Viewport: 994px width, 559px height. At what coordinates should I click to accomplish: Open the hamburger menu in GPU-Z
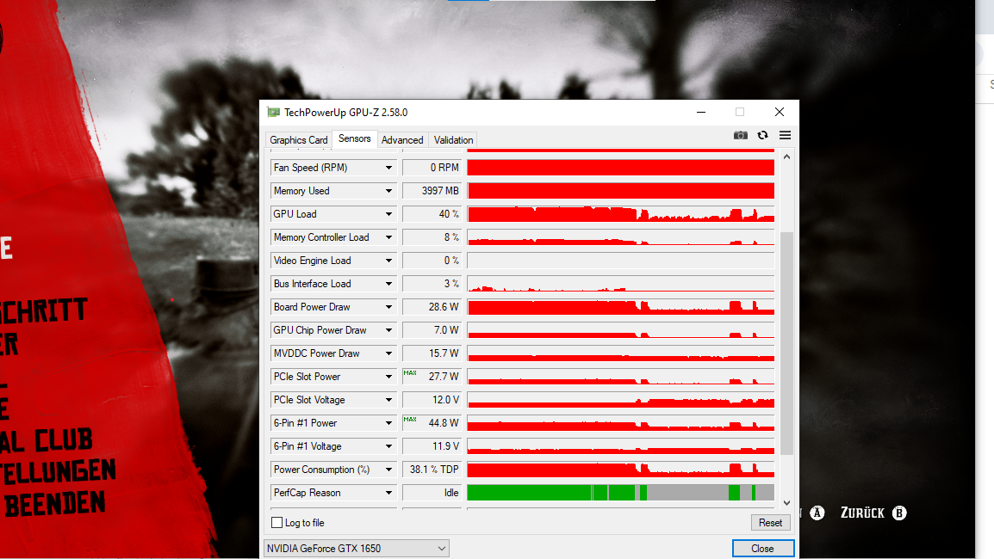(x=785, y=135)
